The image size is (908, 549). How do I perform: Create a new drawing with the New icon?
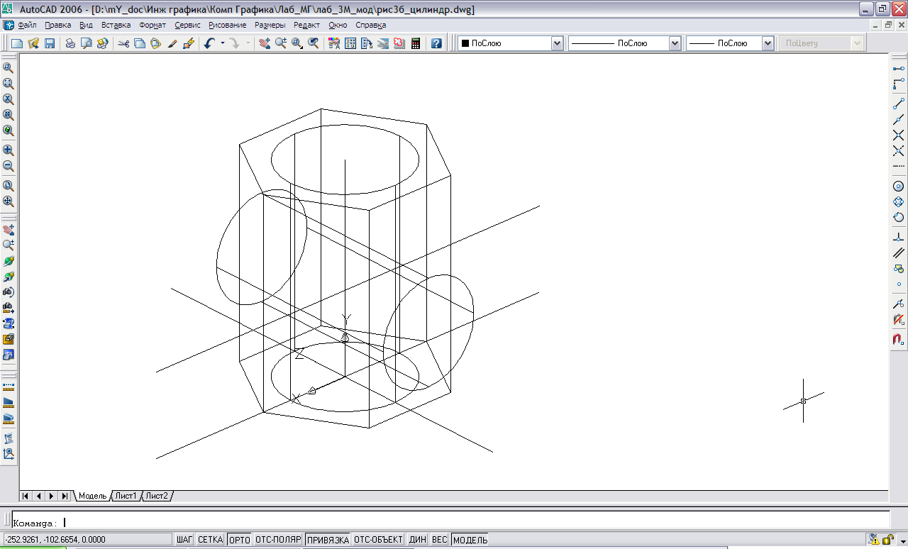(17, 43)
